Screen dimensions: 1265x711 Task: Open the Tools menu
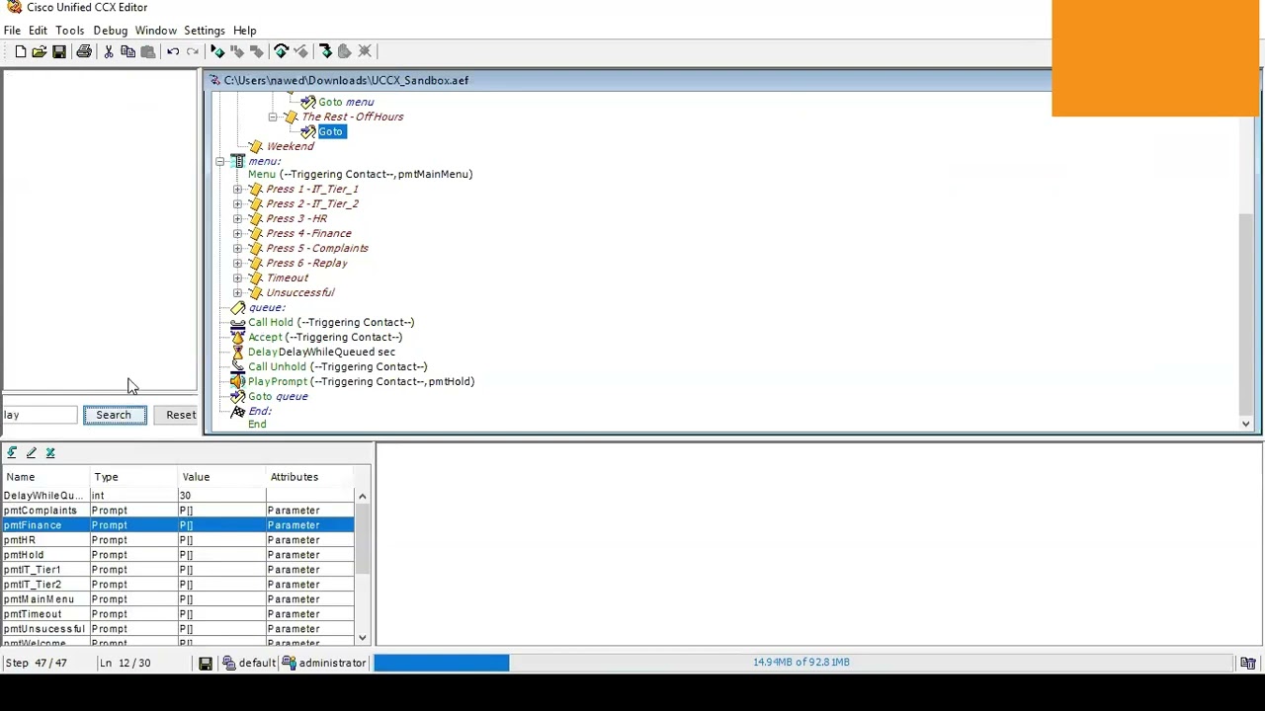(x=69, y=31)
